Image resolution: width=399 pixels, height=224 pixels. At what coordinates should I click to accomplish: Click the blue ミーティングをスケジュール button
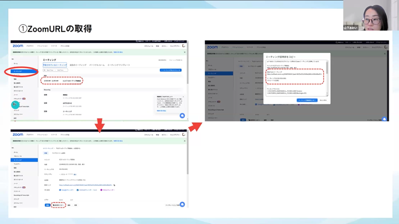(171, 70)
